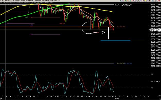Click the 'STO 24,2' stochastic indicator label
Viewport: 161px width, 100px height.
tap(155, 81)
